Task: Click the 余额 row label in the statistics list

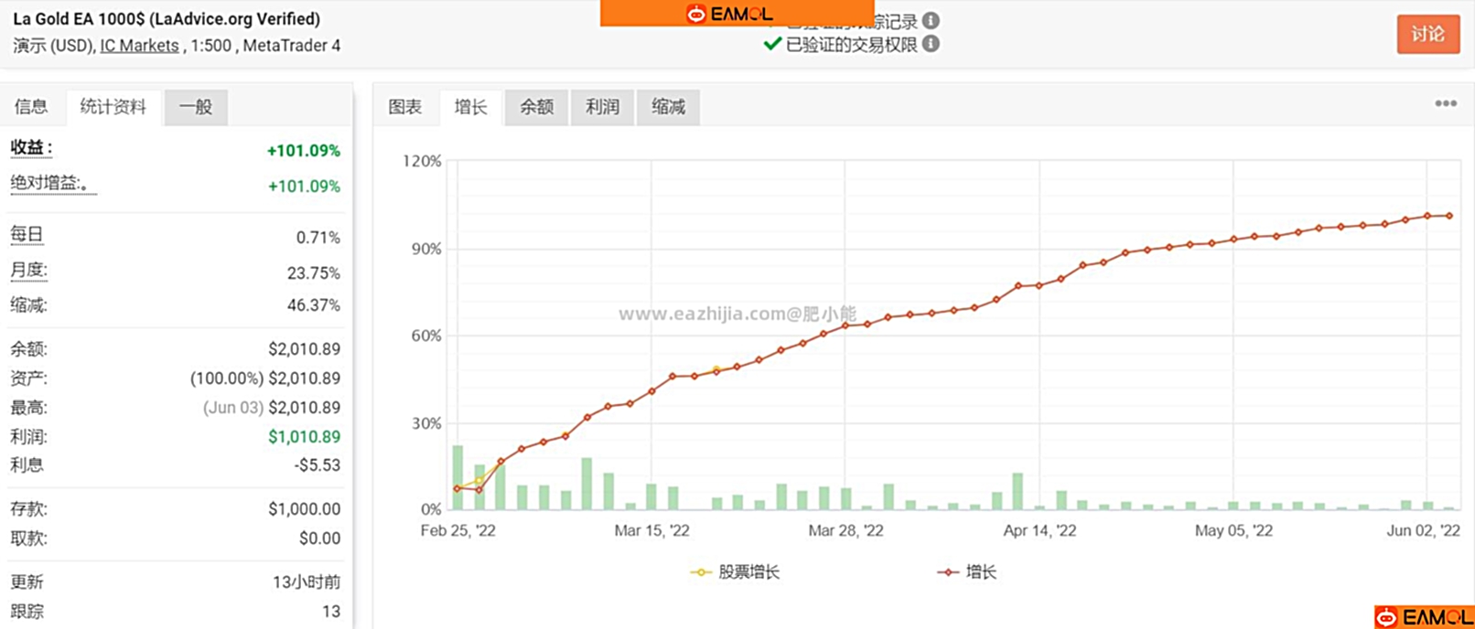Action: click(28, 349)
